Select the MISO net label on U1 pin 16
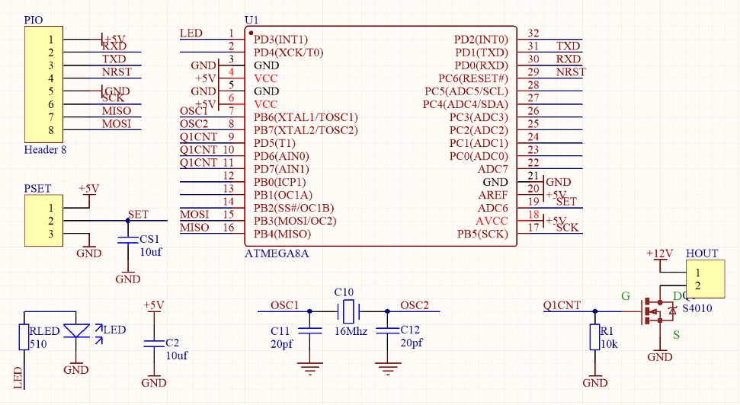The image size is (740, 405). 194,228
